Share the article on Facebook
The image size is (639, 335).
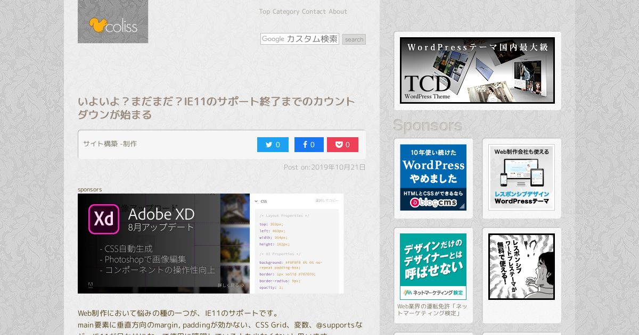(x=309, y=145)
